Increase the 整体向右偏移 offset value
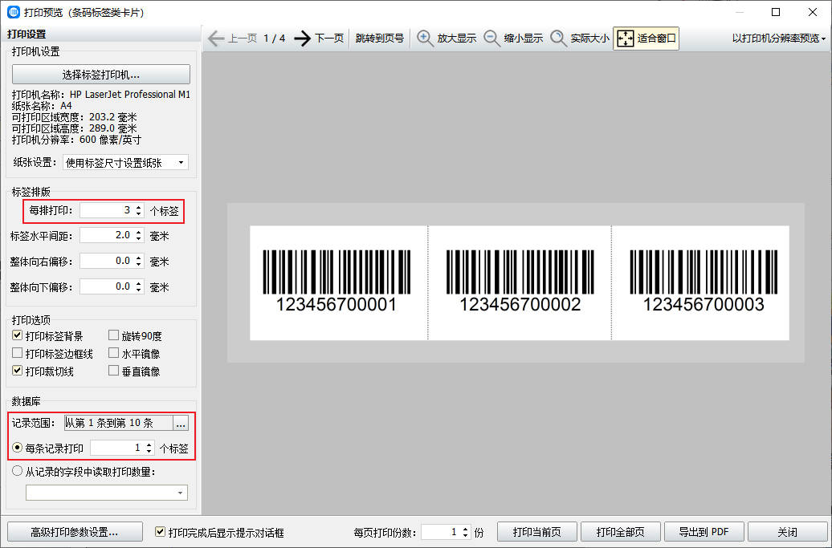832x548 pixels. pyautogui.click(x=138, y=258)
